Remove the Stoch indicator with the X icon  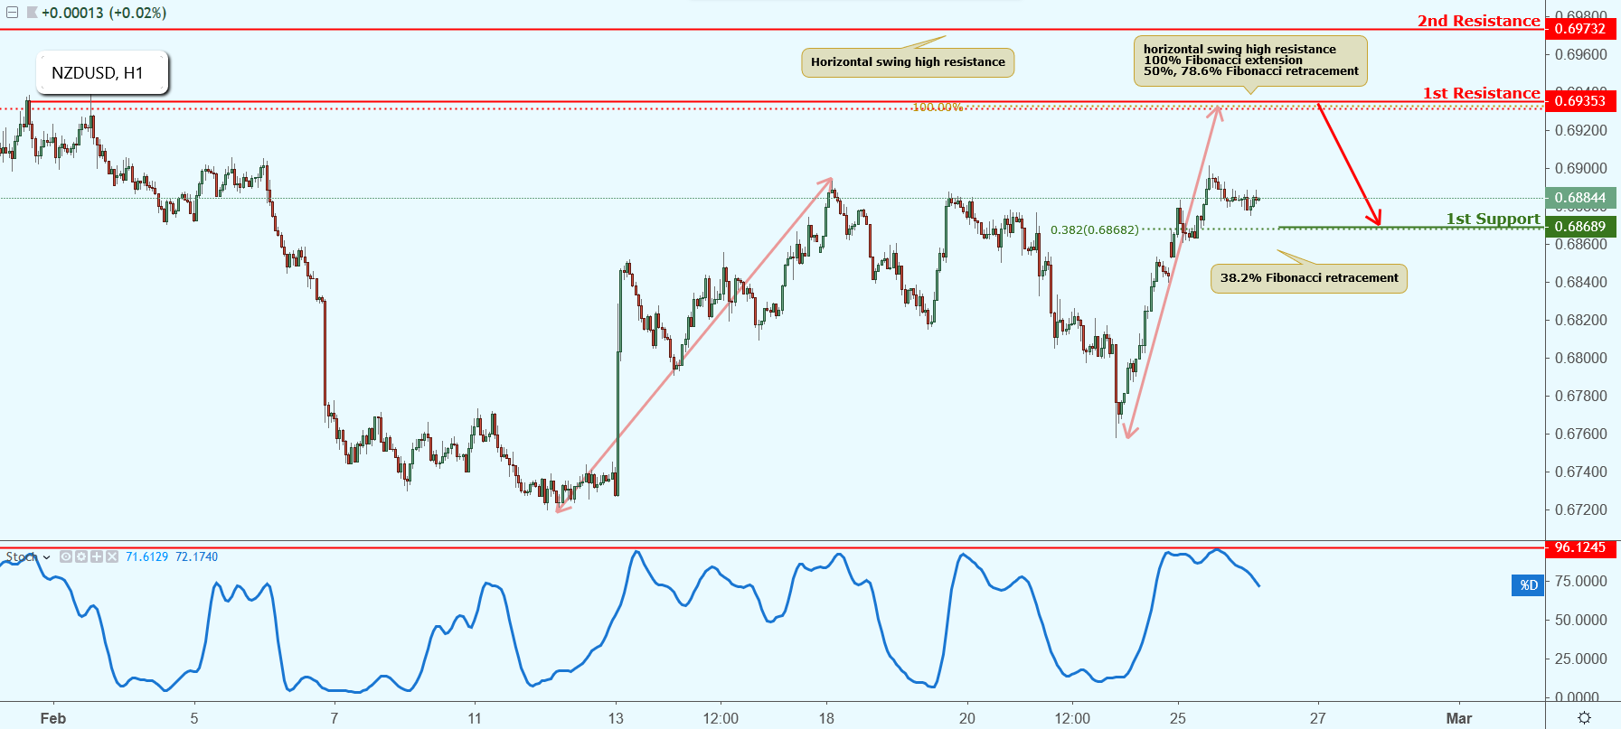(x=112, y=556)
